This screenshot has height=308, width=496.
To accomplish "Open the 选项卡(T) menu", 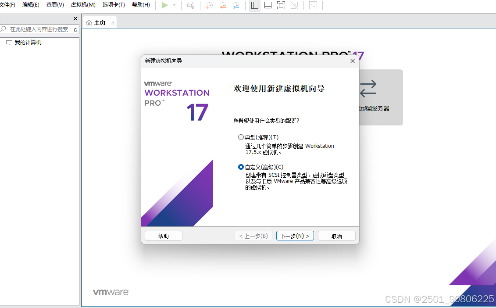I will 114,5.
